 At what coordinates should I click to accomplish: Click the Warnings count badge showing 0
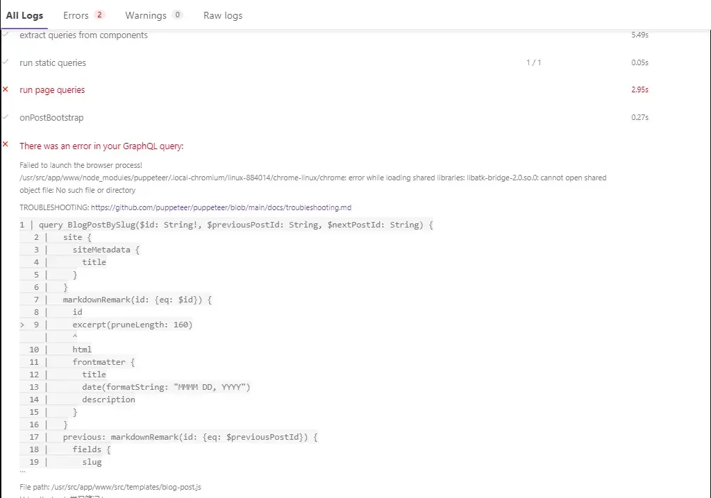(177, 15)
